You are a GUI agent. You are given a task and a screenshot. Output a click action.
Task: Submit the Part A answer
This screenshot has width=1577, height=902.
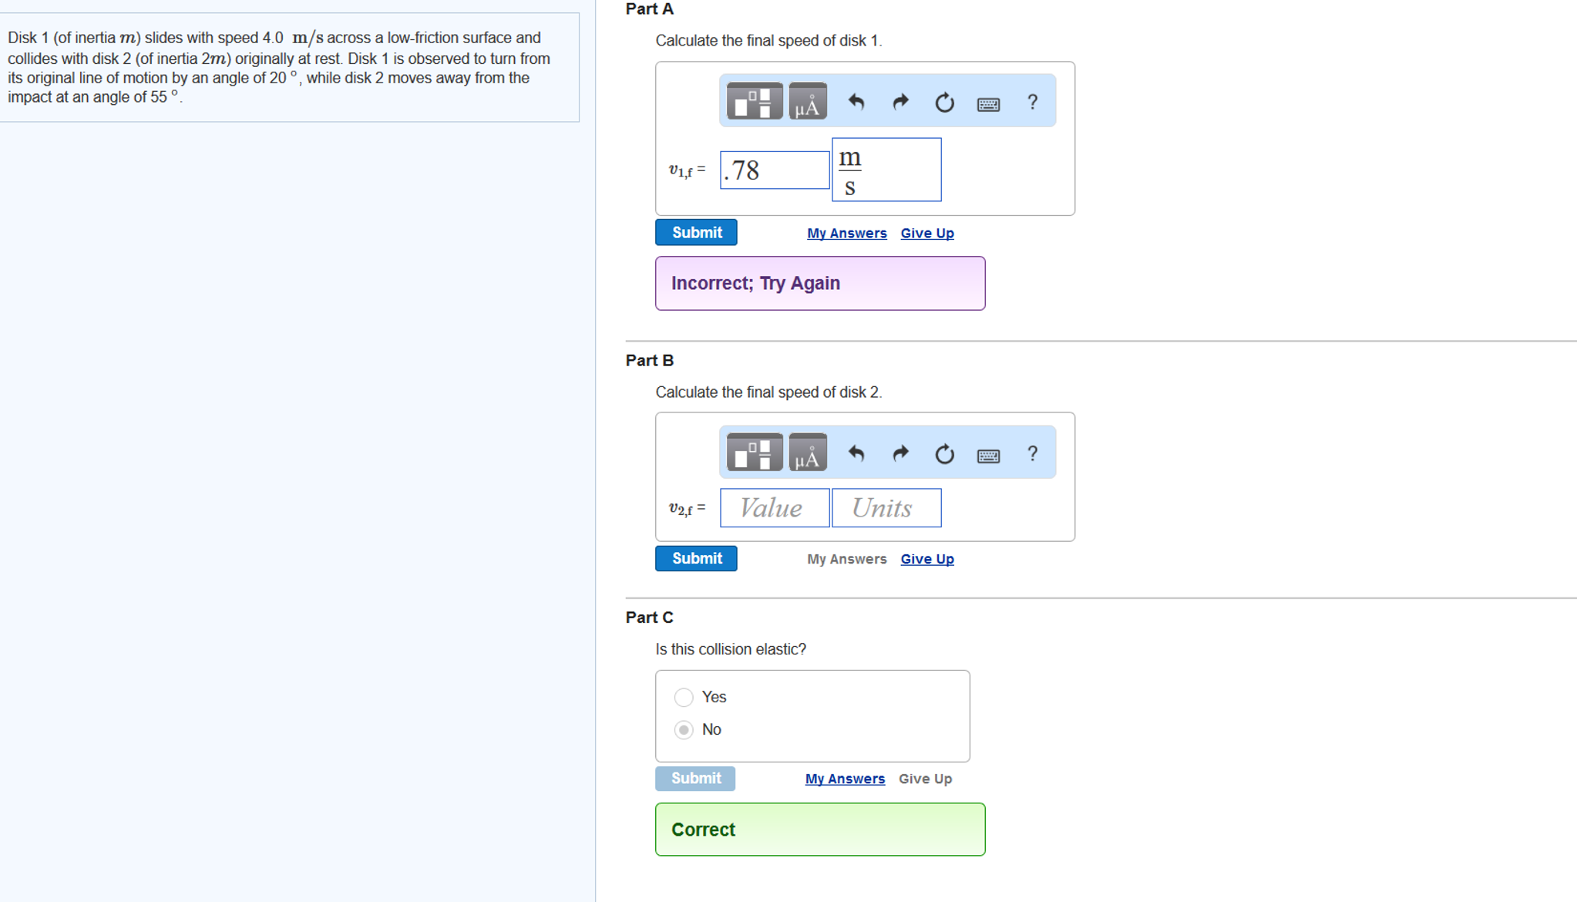point(695,232)
